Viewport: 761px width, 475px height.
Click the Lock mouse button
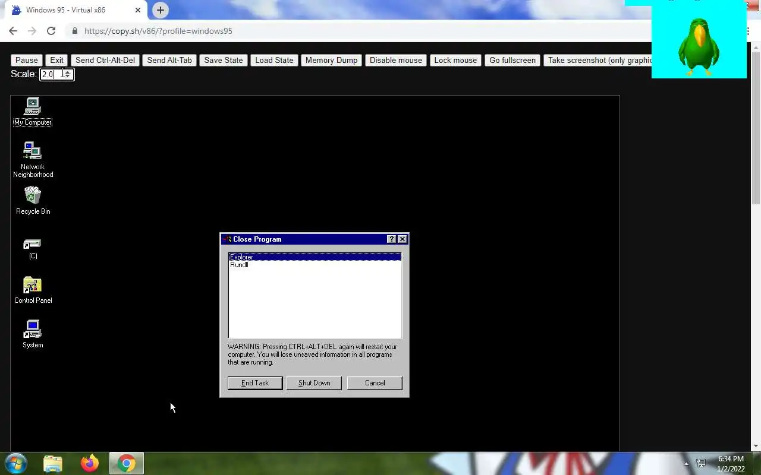455,60
